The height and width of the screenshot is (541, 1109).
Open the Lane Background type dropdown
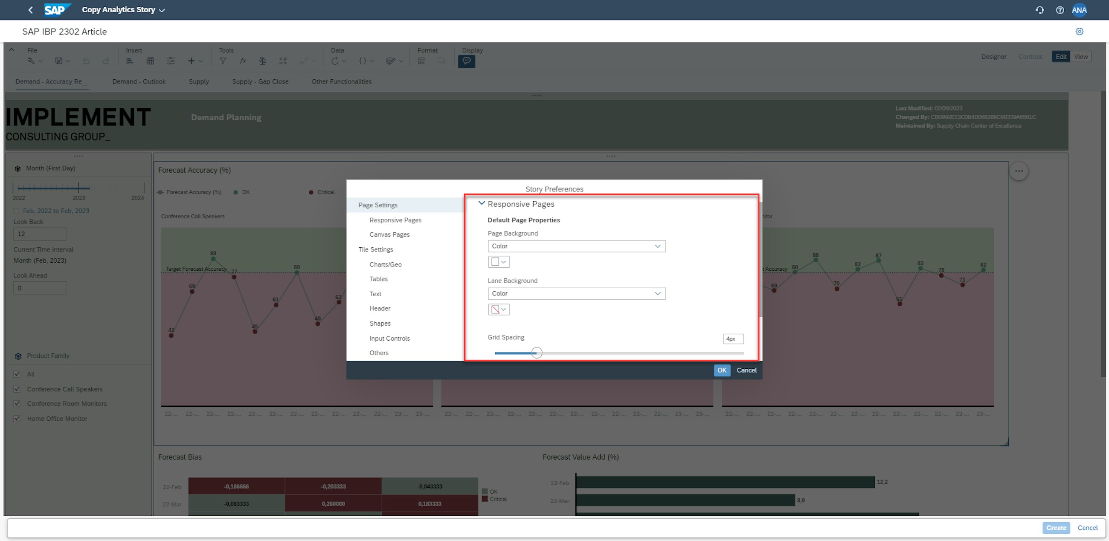(576, 294)
